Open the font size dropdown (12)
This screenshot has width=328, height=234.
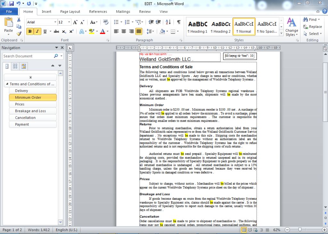tap(69, 22)
